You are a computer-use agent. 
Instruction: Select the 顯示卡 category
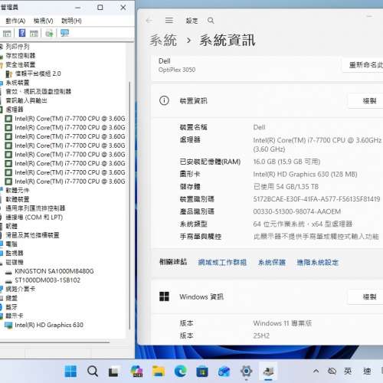click(x=15, y=316)
